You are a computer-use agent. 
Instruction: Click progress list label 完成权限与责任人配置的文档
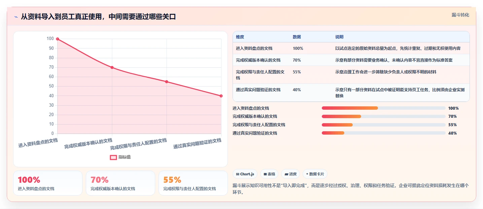pos(259,125)
